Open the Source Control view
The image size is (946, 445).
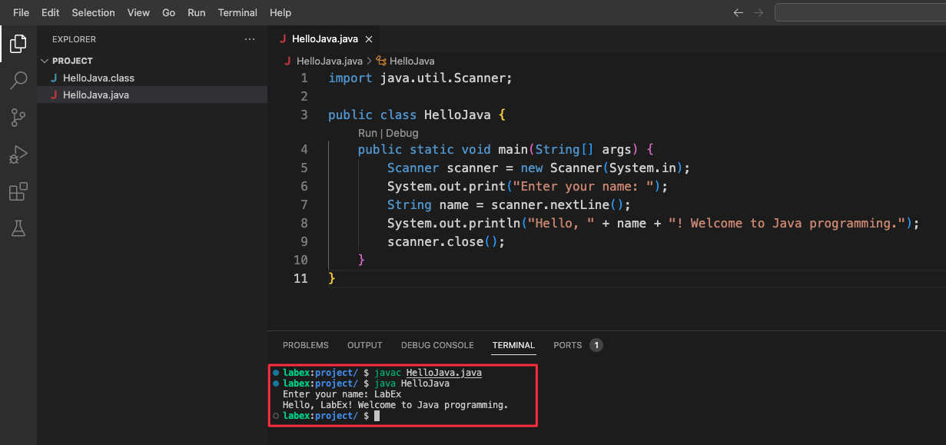point(18,117)
